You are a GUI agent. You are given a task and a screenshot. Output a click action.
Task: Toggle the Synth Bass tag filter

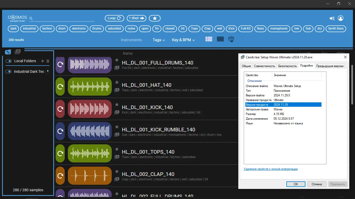(x=336, y=29)
